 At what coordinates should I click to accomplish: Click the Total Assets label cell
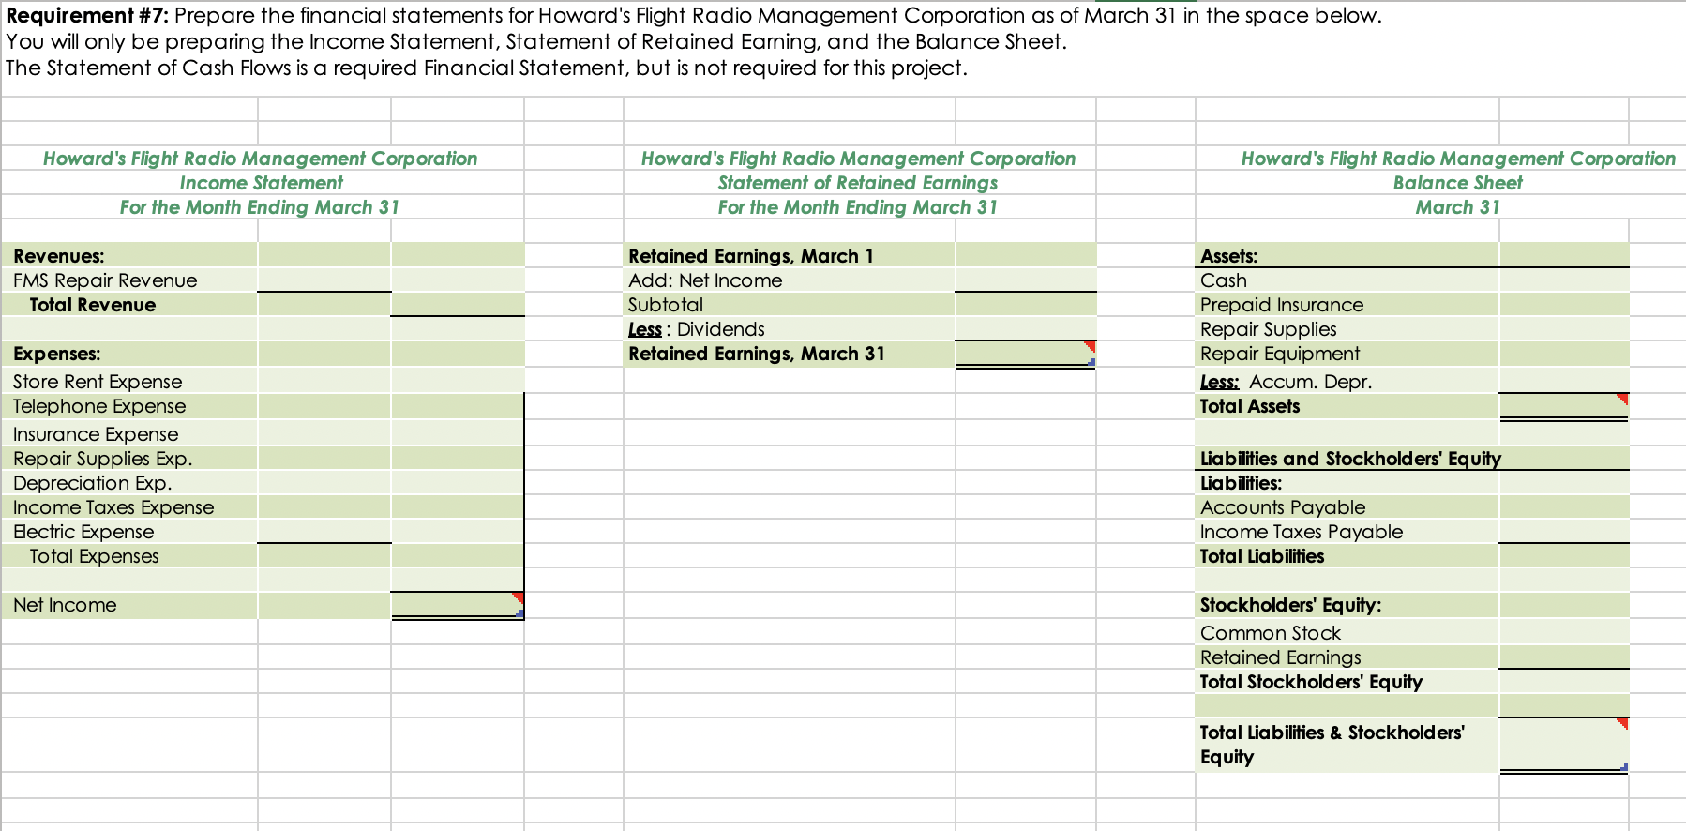tap(1347, 406)
